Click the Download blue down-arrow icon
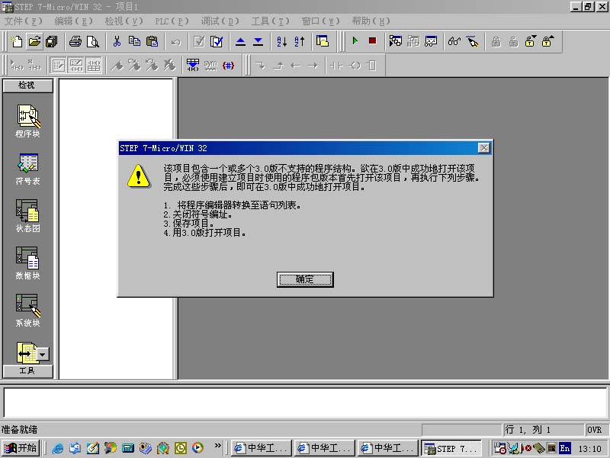 point(258,41)
